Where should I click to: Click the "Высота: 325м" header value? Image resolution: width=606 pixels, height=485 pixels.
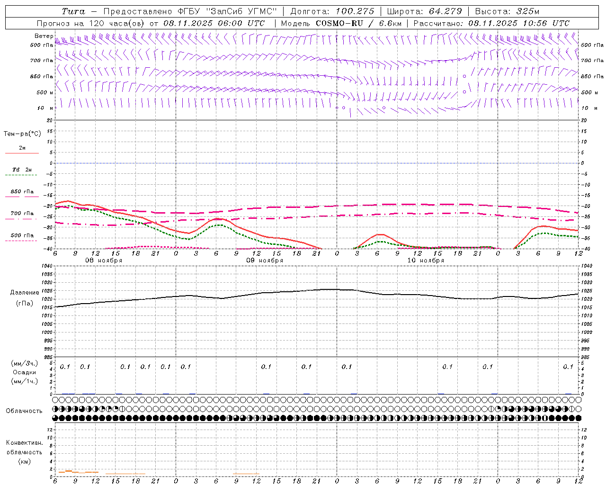(x=507, y=11)
